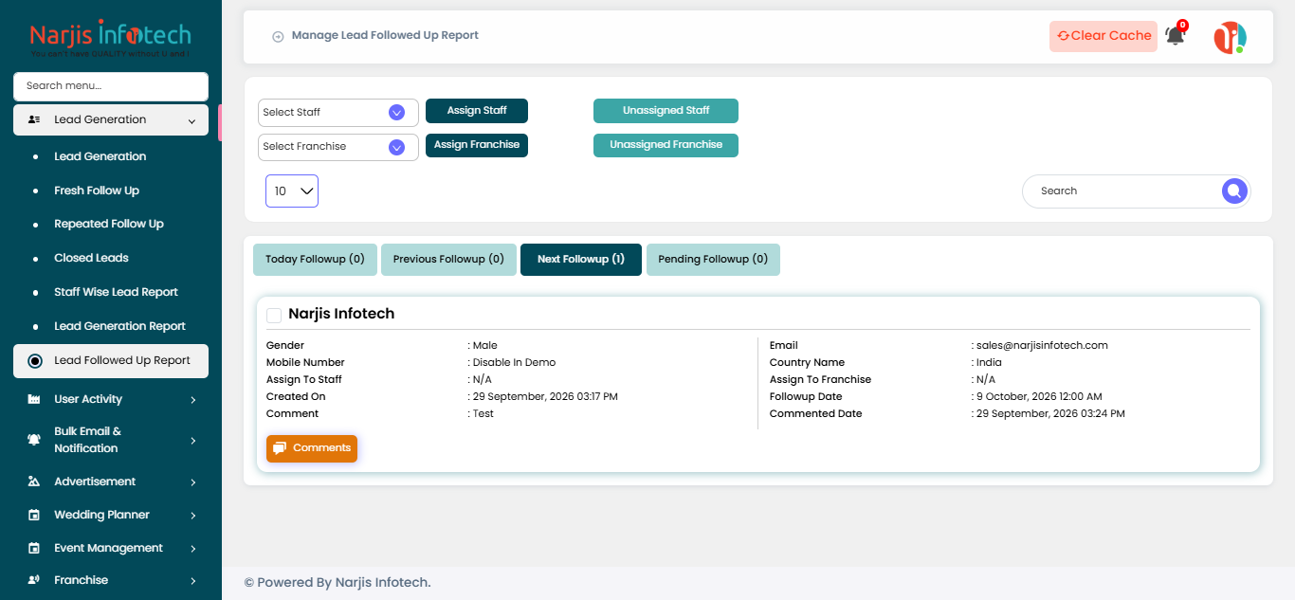Click the User Activity sidebar icon
The width and height of the screenshot is (1295, 600).
34,400
